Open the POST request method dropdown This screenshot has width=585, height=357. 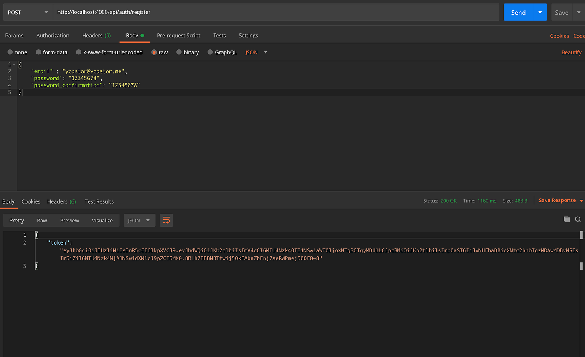28,12
